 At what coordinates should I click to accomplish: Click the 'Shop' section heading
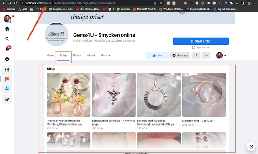pyautogui.click(x=51, y=69)
